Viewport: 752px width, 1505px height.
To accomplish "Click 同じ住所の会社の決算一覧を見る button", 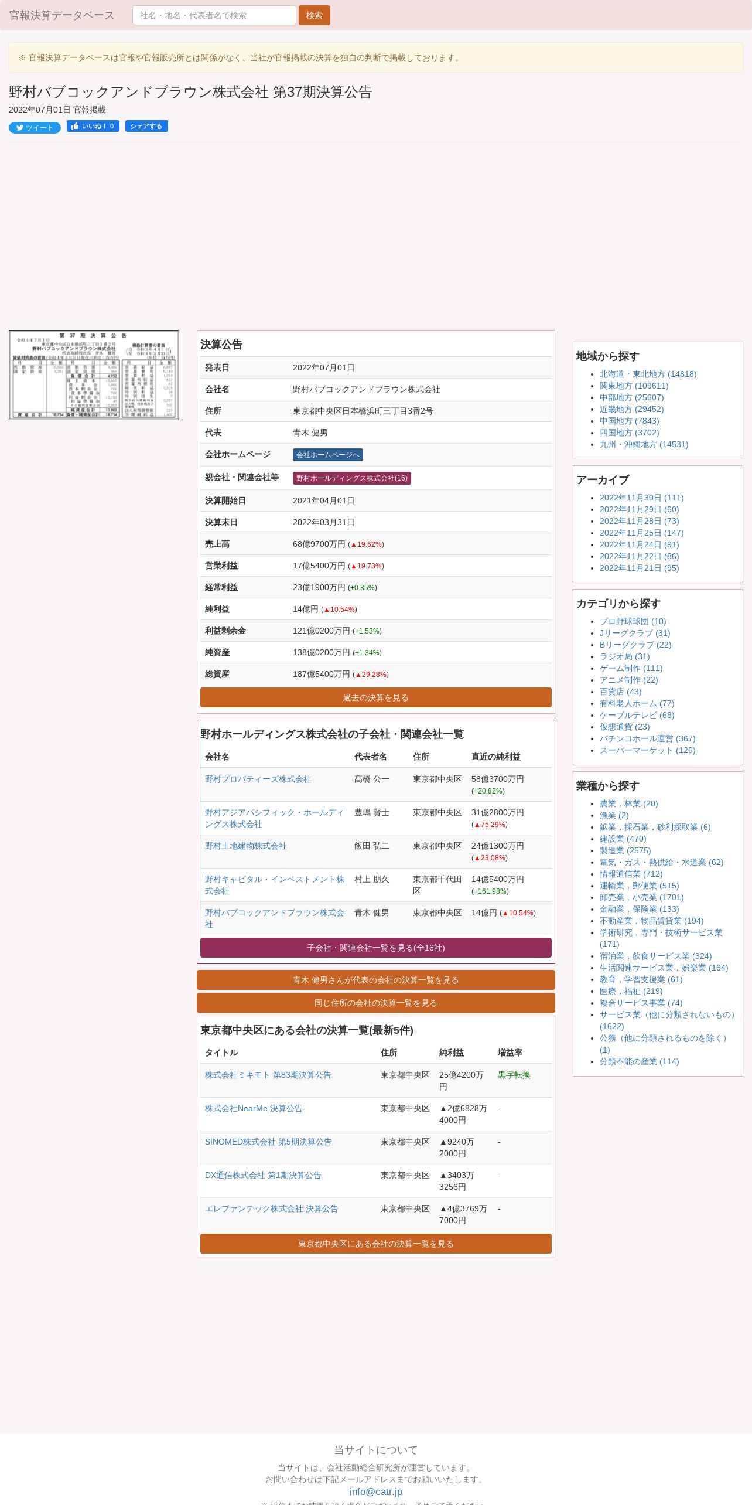I will coord(376,1003).
